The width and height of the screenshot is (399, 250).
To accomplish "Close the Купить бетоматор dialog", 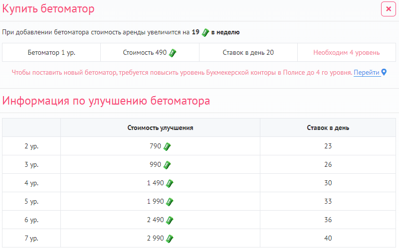I will (x=388, y=9).
